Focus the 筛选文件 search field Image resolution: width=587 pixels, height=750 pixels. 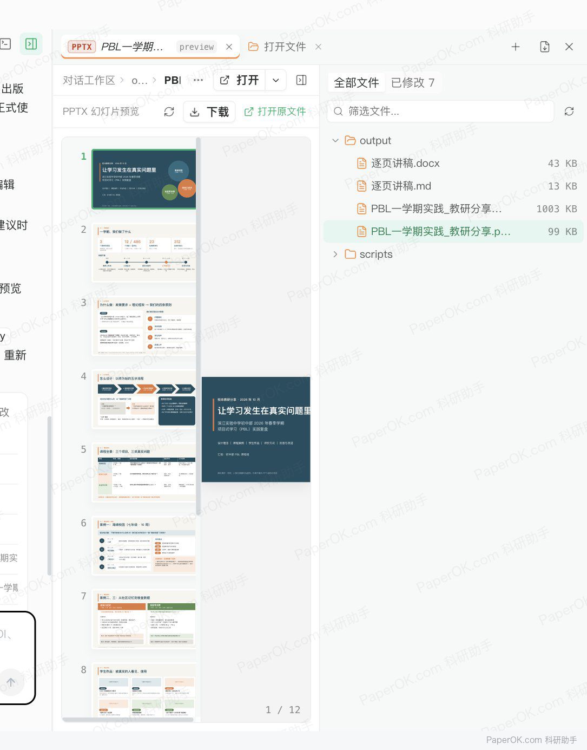point(440,111)
